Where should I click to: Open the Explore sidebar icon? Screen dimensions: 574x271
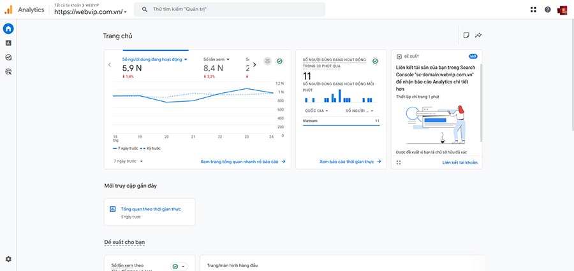8,57
